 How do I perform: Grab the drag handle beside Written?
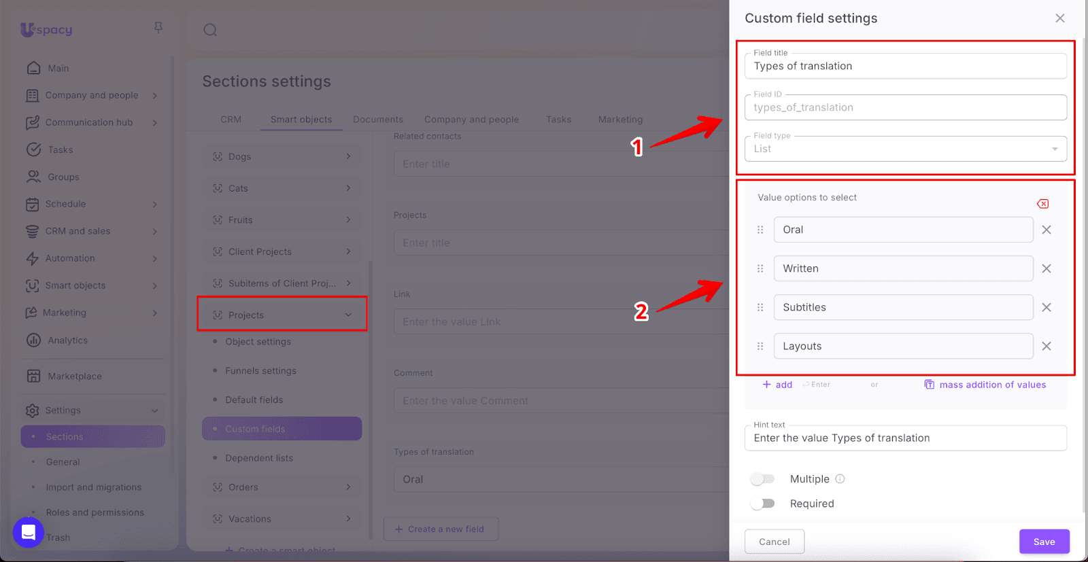pyautogui.click(x=760, y=268)
